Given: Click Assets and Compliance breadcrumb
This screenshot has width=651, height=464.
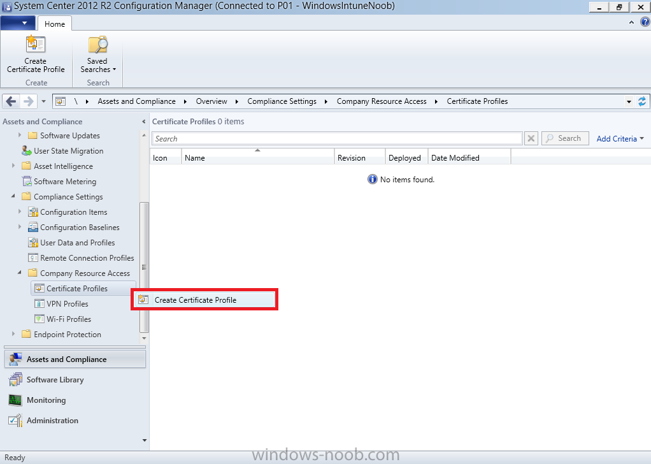Looking at the screenshot, I should click(x=136, y=101).
